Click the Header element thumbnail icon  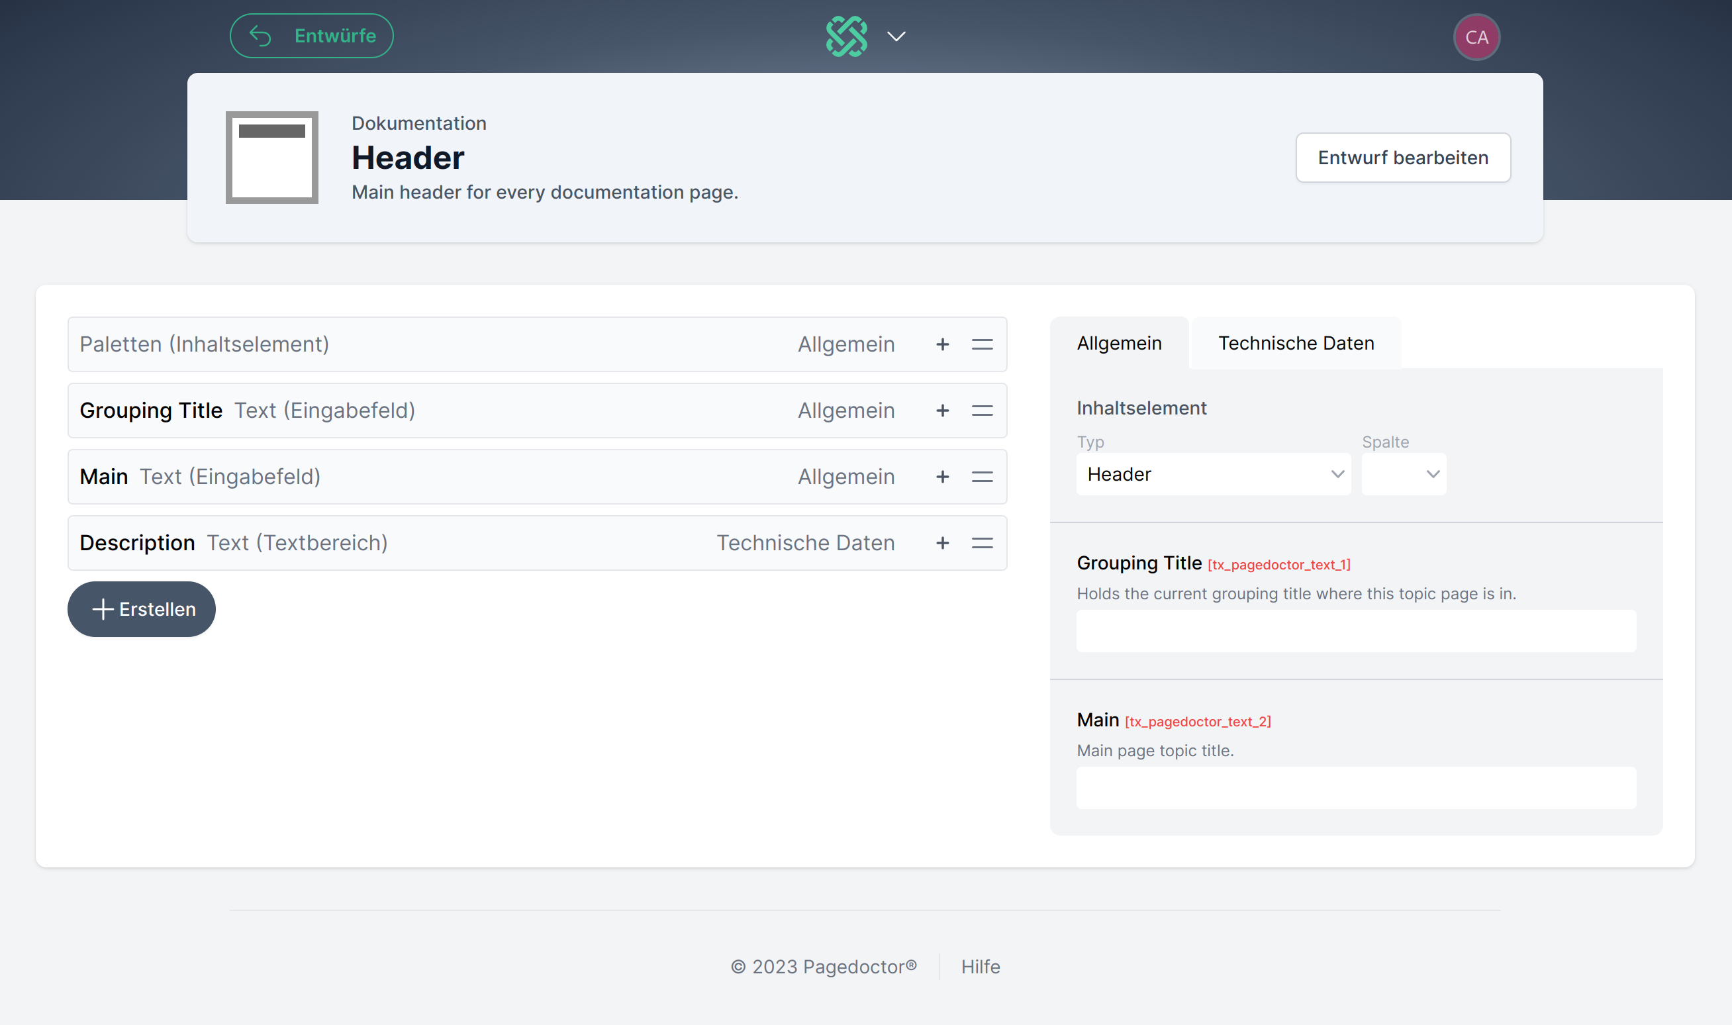[271, 158]
